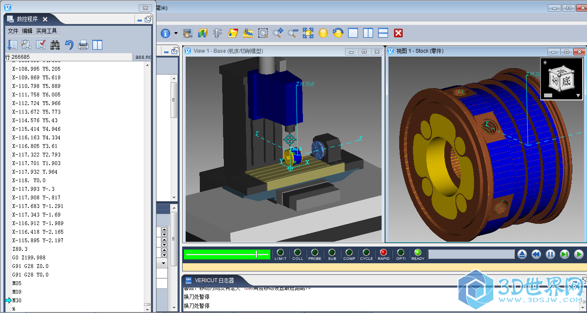Select the zoom to box icon
This screenshot has width=587, height=313.
pos(263,33)
